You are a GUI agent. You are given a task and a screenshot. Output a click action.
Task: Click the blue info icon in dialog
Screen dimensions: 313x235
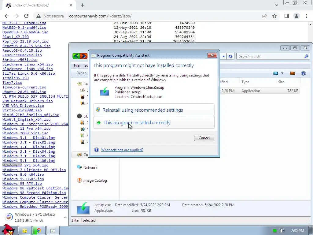pyautogui.click(x=96, y=150)
